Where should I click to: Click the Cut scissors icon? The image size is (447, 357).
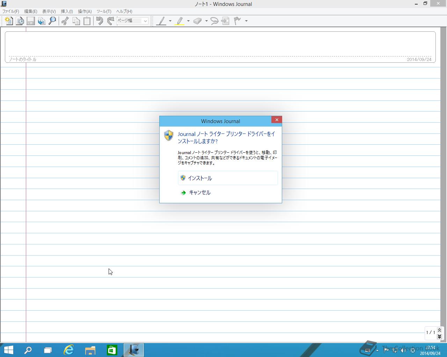coord(65,21)
